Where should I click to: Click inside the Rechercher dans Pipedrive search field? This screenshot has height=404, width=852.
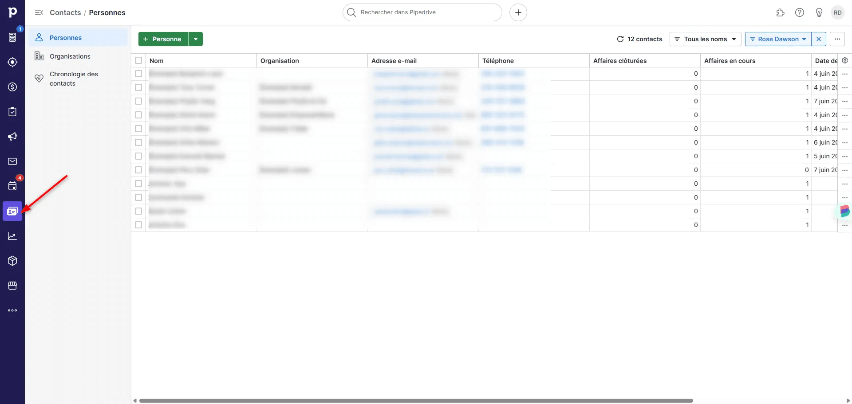pos(422,12)
